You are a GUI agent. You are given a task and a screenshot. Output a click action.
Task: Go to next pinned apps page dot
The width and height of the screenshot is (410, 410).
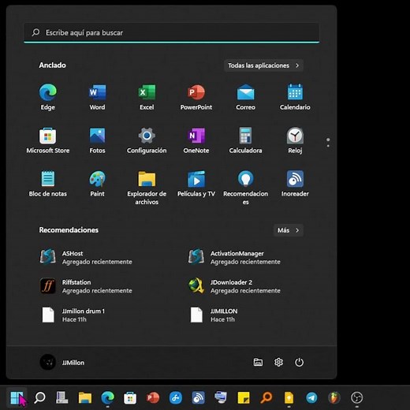click(x=328, y=146)
